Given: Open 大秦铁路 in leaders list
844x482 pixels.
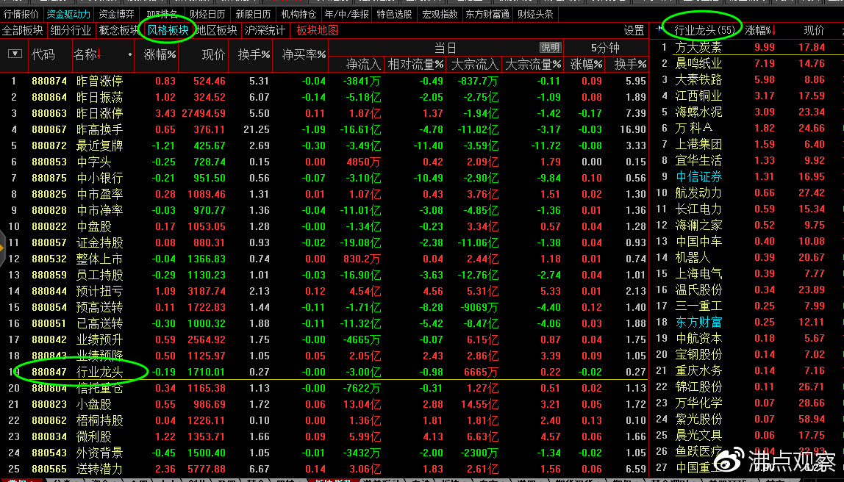Looking at the screenshot, I should pyautogui.click(x=698, y=79).
